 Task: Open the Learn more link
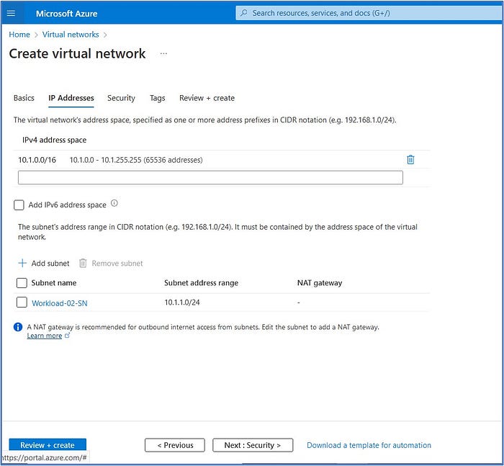coord(45,336)
